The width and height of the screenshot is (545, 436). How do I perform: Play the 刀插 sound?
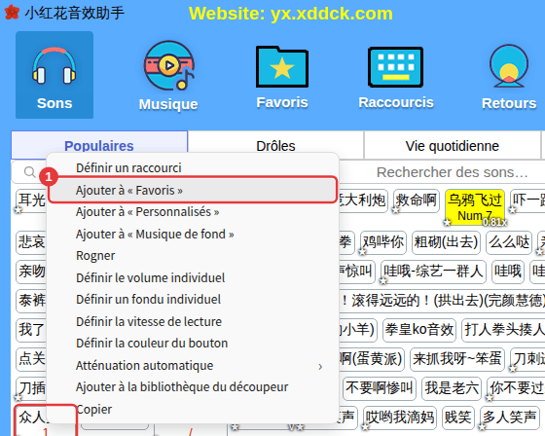pos(31,387)
